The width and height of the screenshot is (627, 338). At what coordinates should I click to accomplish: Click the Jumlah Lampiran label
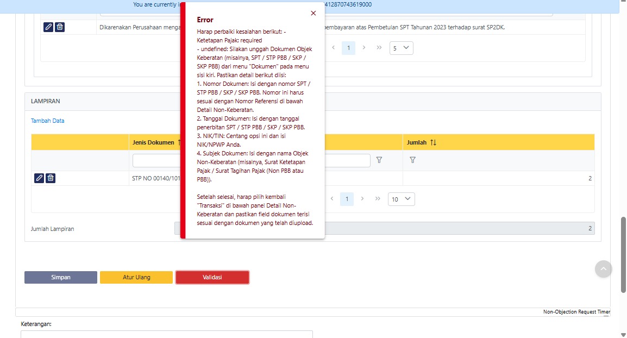52,229
